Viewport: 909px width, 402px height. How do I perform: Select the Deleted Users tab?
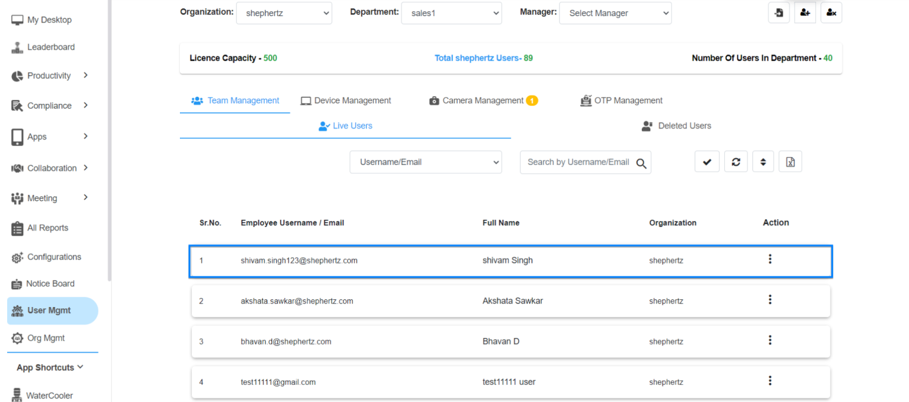pos(676,126)
